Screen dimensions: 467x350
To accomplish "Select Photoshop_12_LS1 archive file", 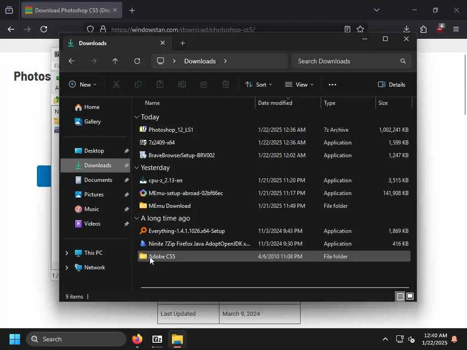I will pos(274,130).
